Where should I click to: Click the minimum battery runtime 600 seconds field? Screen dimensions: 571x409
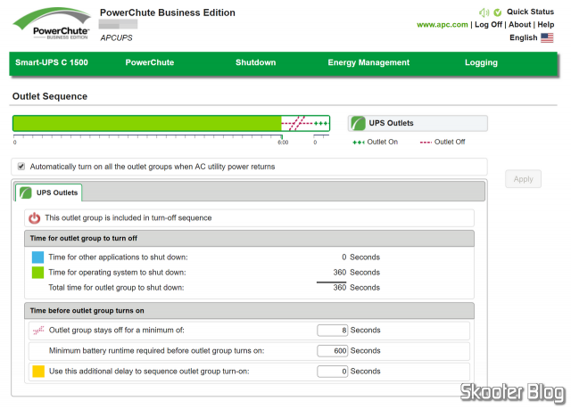[332, 351]
